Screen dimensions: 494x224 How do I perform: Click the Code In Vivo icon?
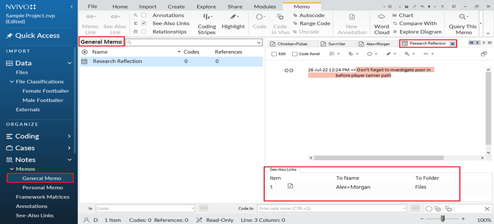[280, 16]
